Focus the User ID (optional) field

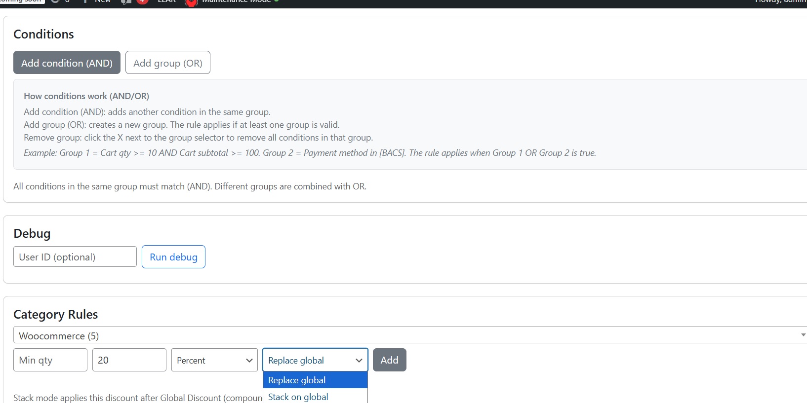[75, 256]
